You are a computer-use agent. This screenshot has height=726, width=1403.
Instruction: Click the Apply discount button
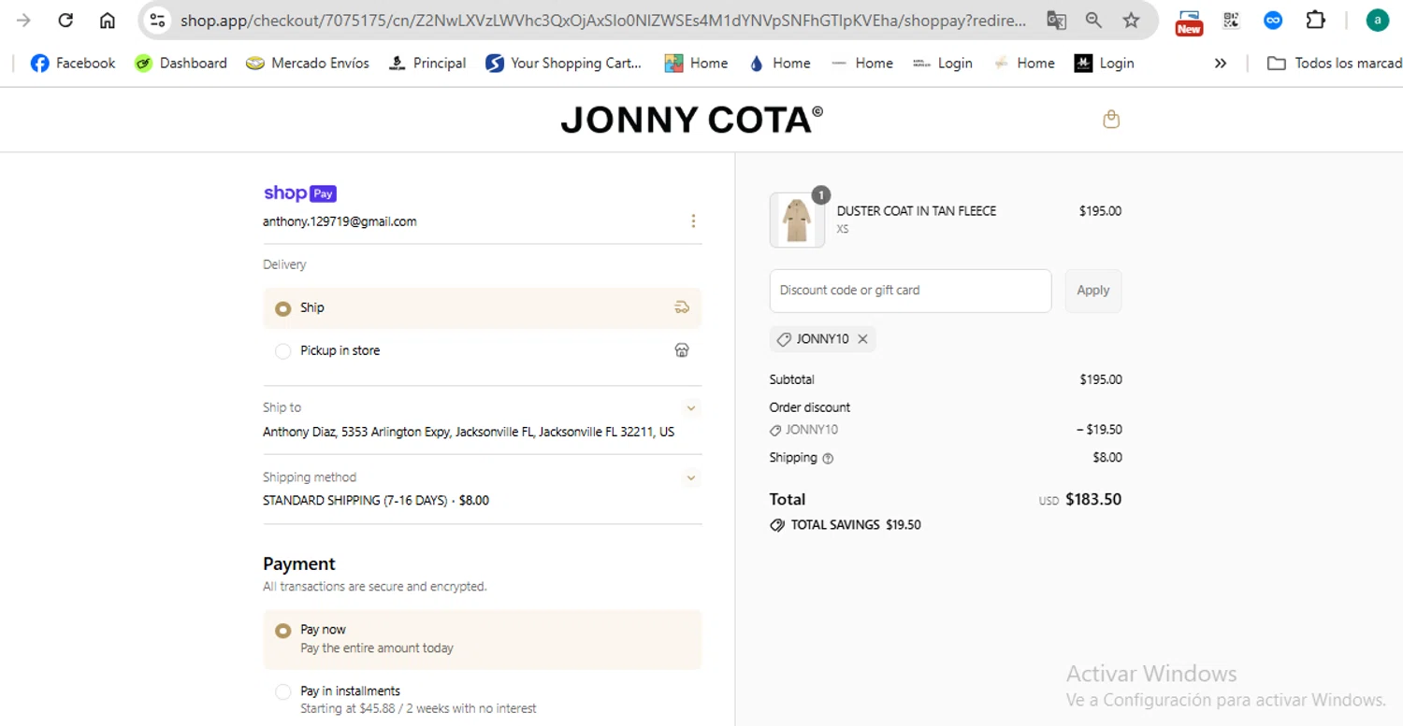[1092, 291]
